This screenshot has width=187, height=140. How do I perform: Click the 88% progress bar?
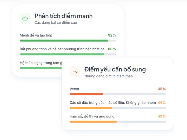point(68,54)
